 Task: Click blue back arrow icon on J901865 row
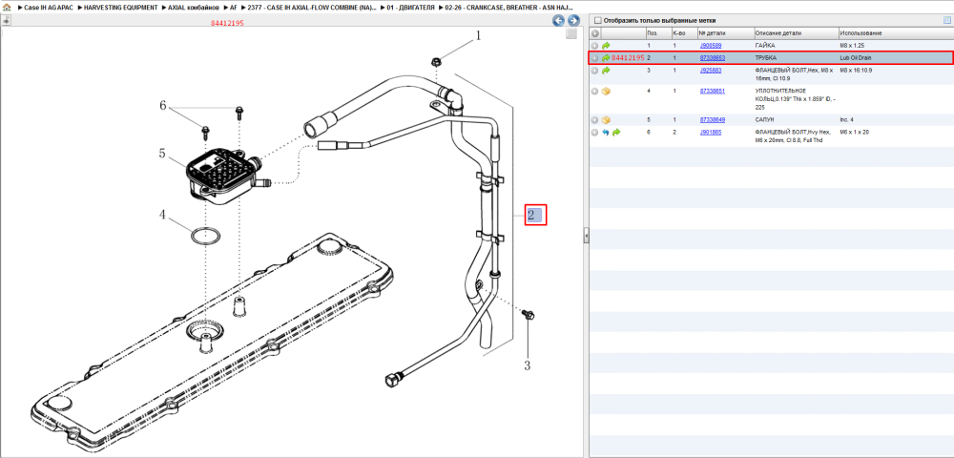[x=606, y=132]
